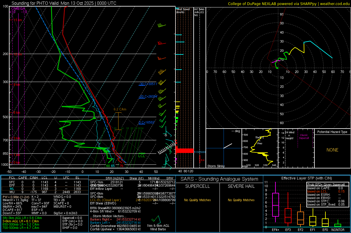Click the 12 km height marker
Image resolution: width=351 pixels, height=233 pixels.
pos(18,54)
